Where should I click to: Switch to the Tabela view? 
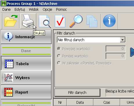(26, 63)
